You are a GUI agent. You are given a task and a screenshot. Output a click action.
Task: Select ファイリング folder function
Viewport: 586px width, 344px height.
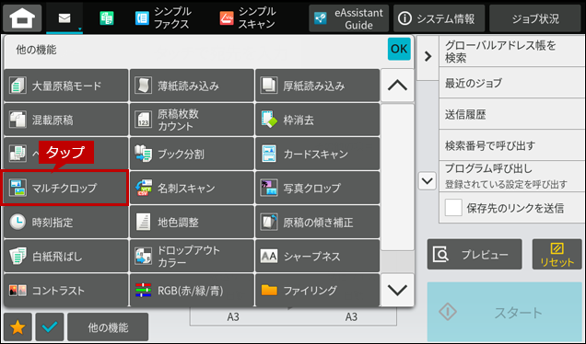317,290
